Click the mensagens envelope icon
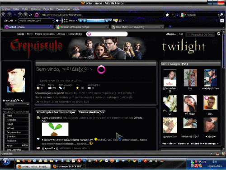226x170 pixels. (x=89, y=88)
